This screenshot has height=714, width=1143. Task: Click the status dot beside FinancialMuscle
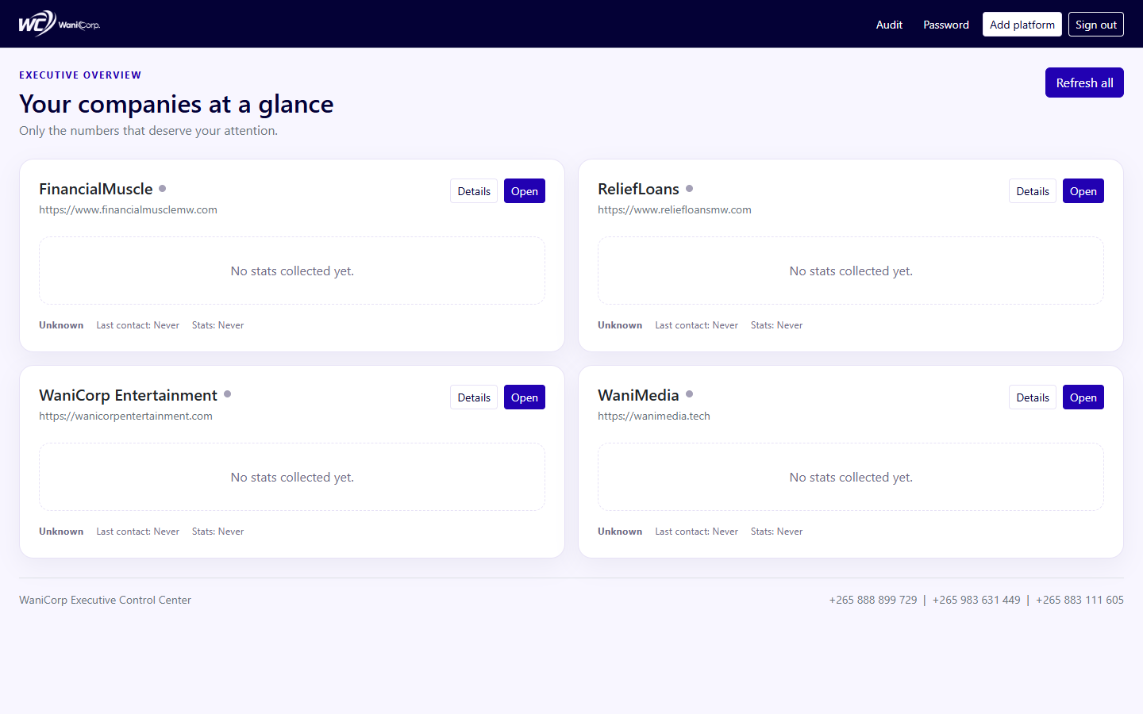(x=162, y=189)
